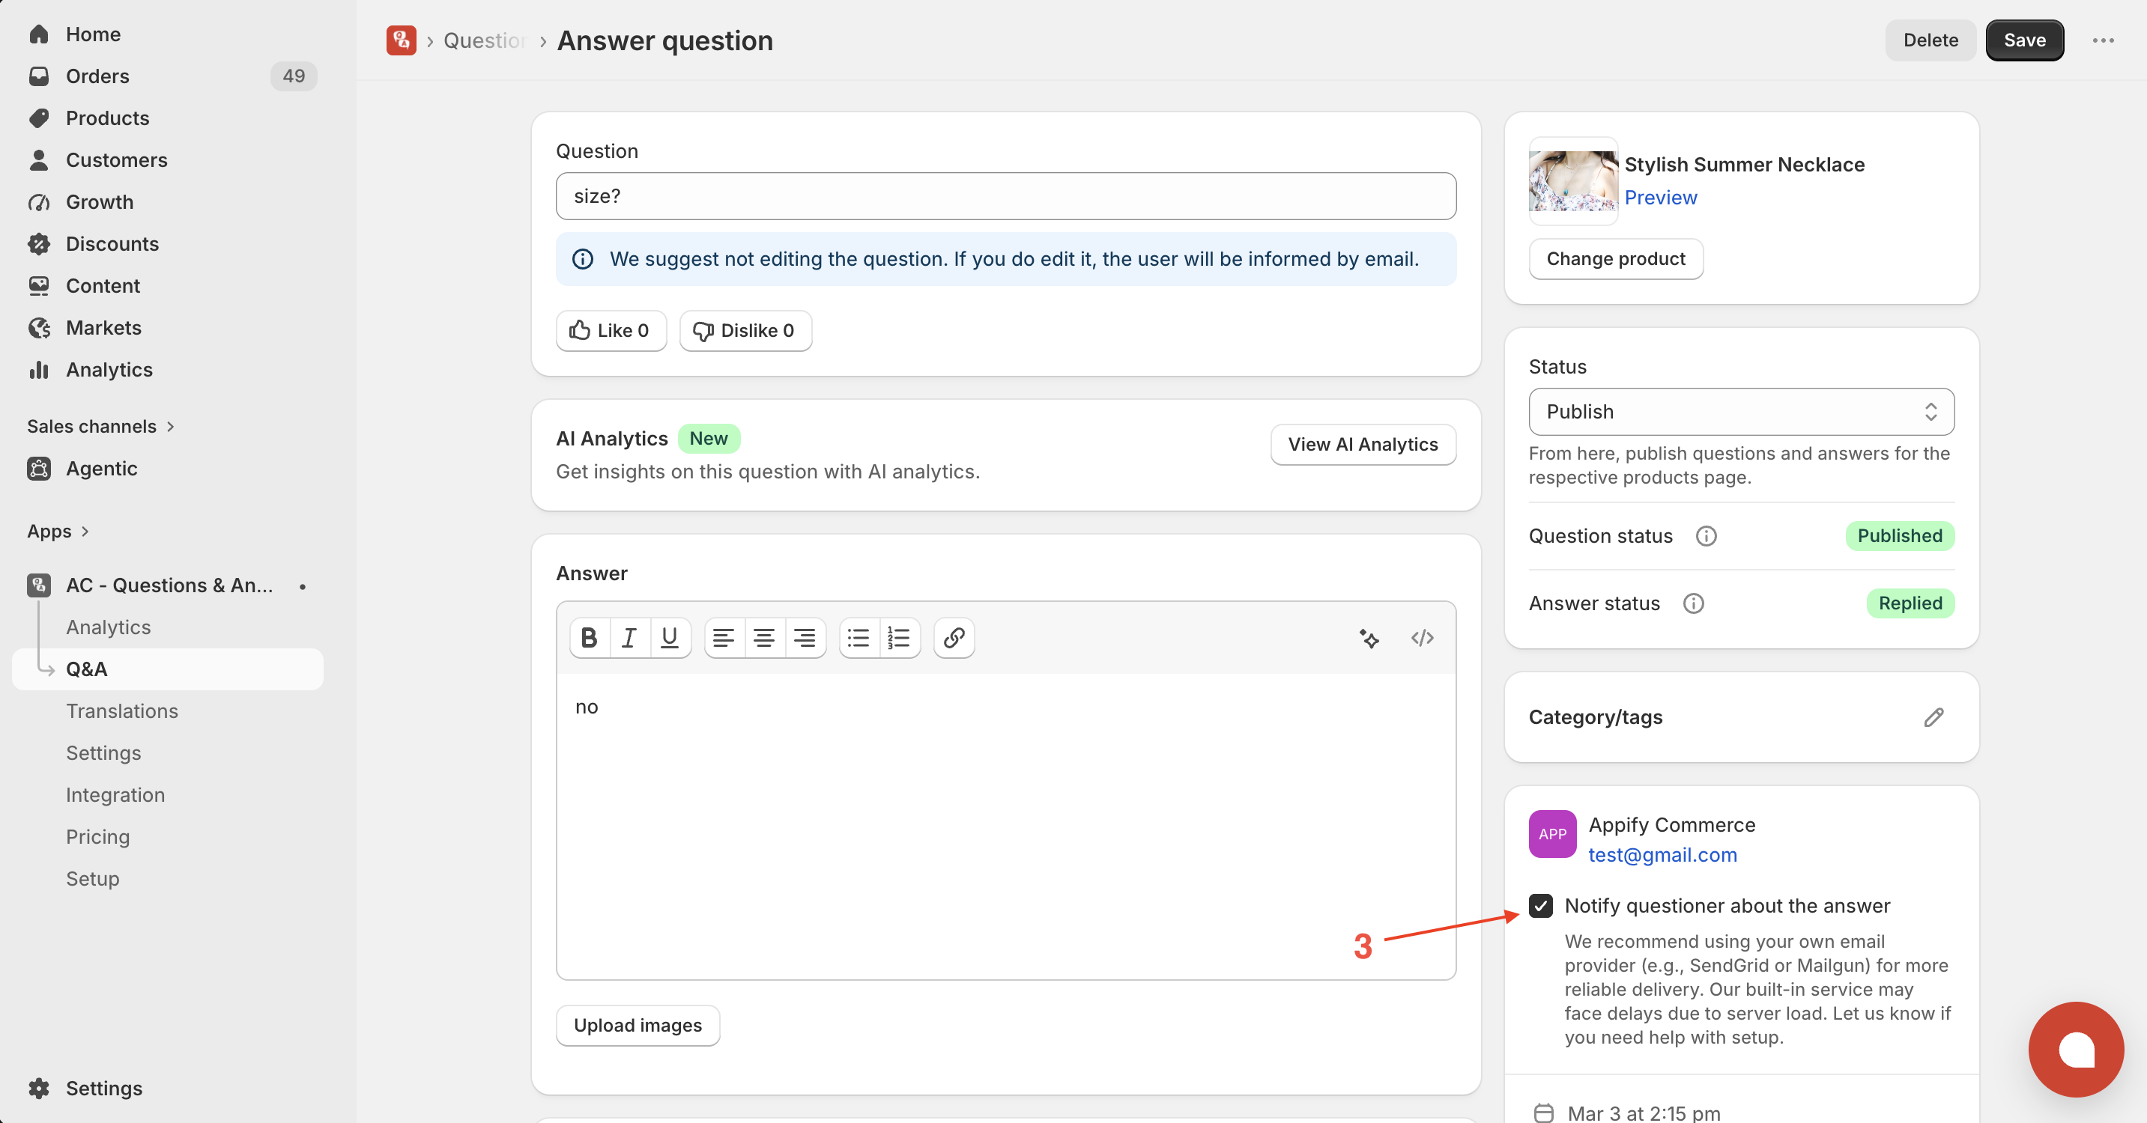Click the Bold formatting icon
Image resolution: width=2147 pixels, height=1123 pixels.
[590, 638]
